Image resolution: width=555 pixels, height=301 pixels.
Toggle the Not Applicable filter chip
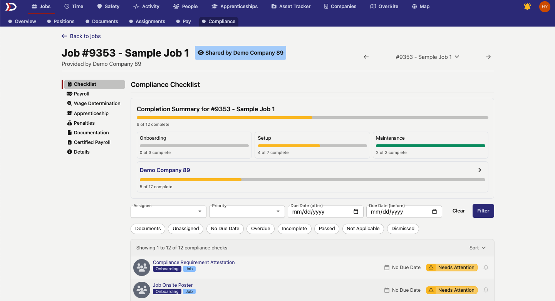(363, 229)
